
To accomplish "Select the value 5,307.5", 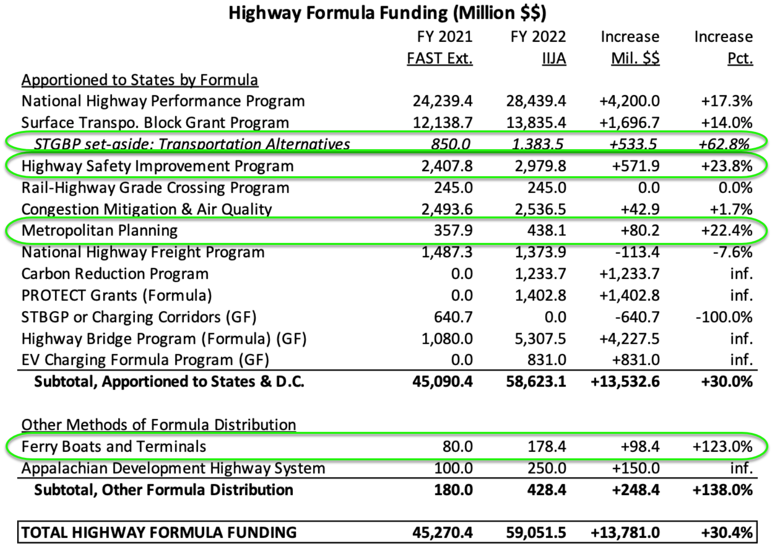I will [x=540, y=339].
